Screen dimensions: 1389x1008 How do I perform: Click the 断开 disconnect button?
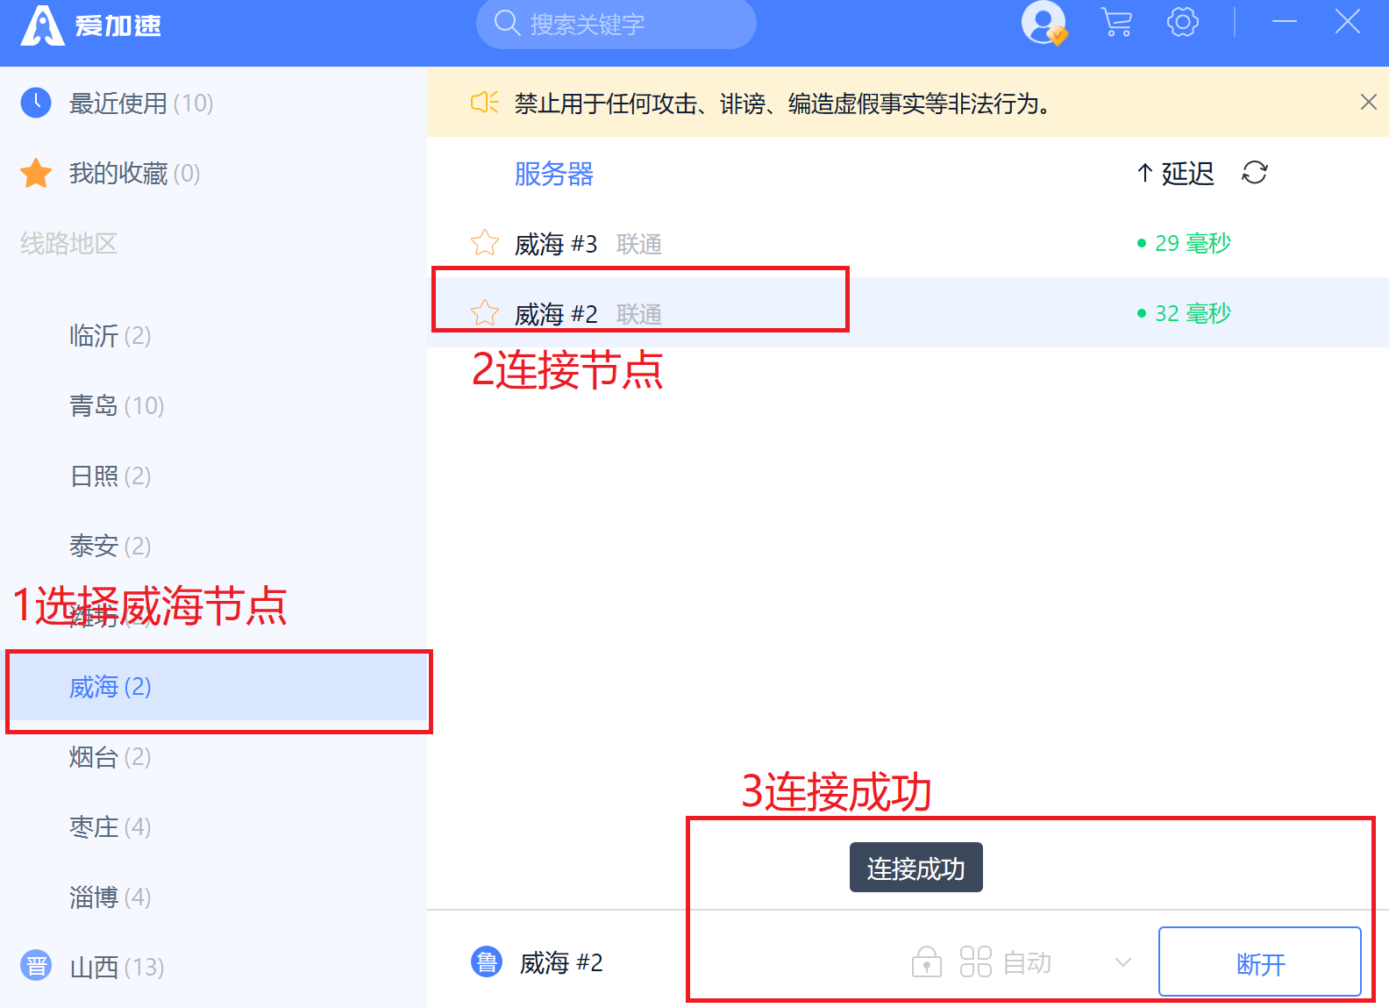(x=1260, y=962)
